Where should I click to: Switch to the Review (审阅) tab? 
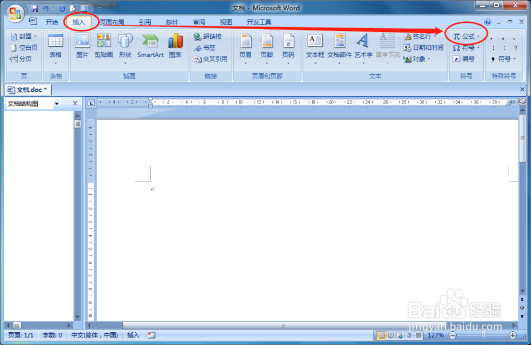point(199,22)
